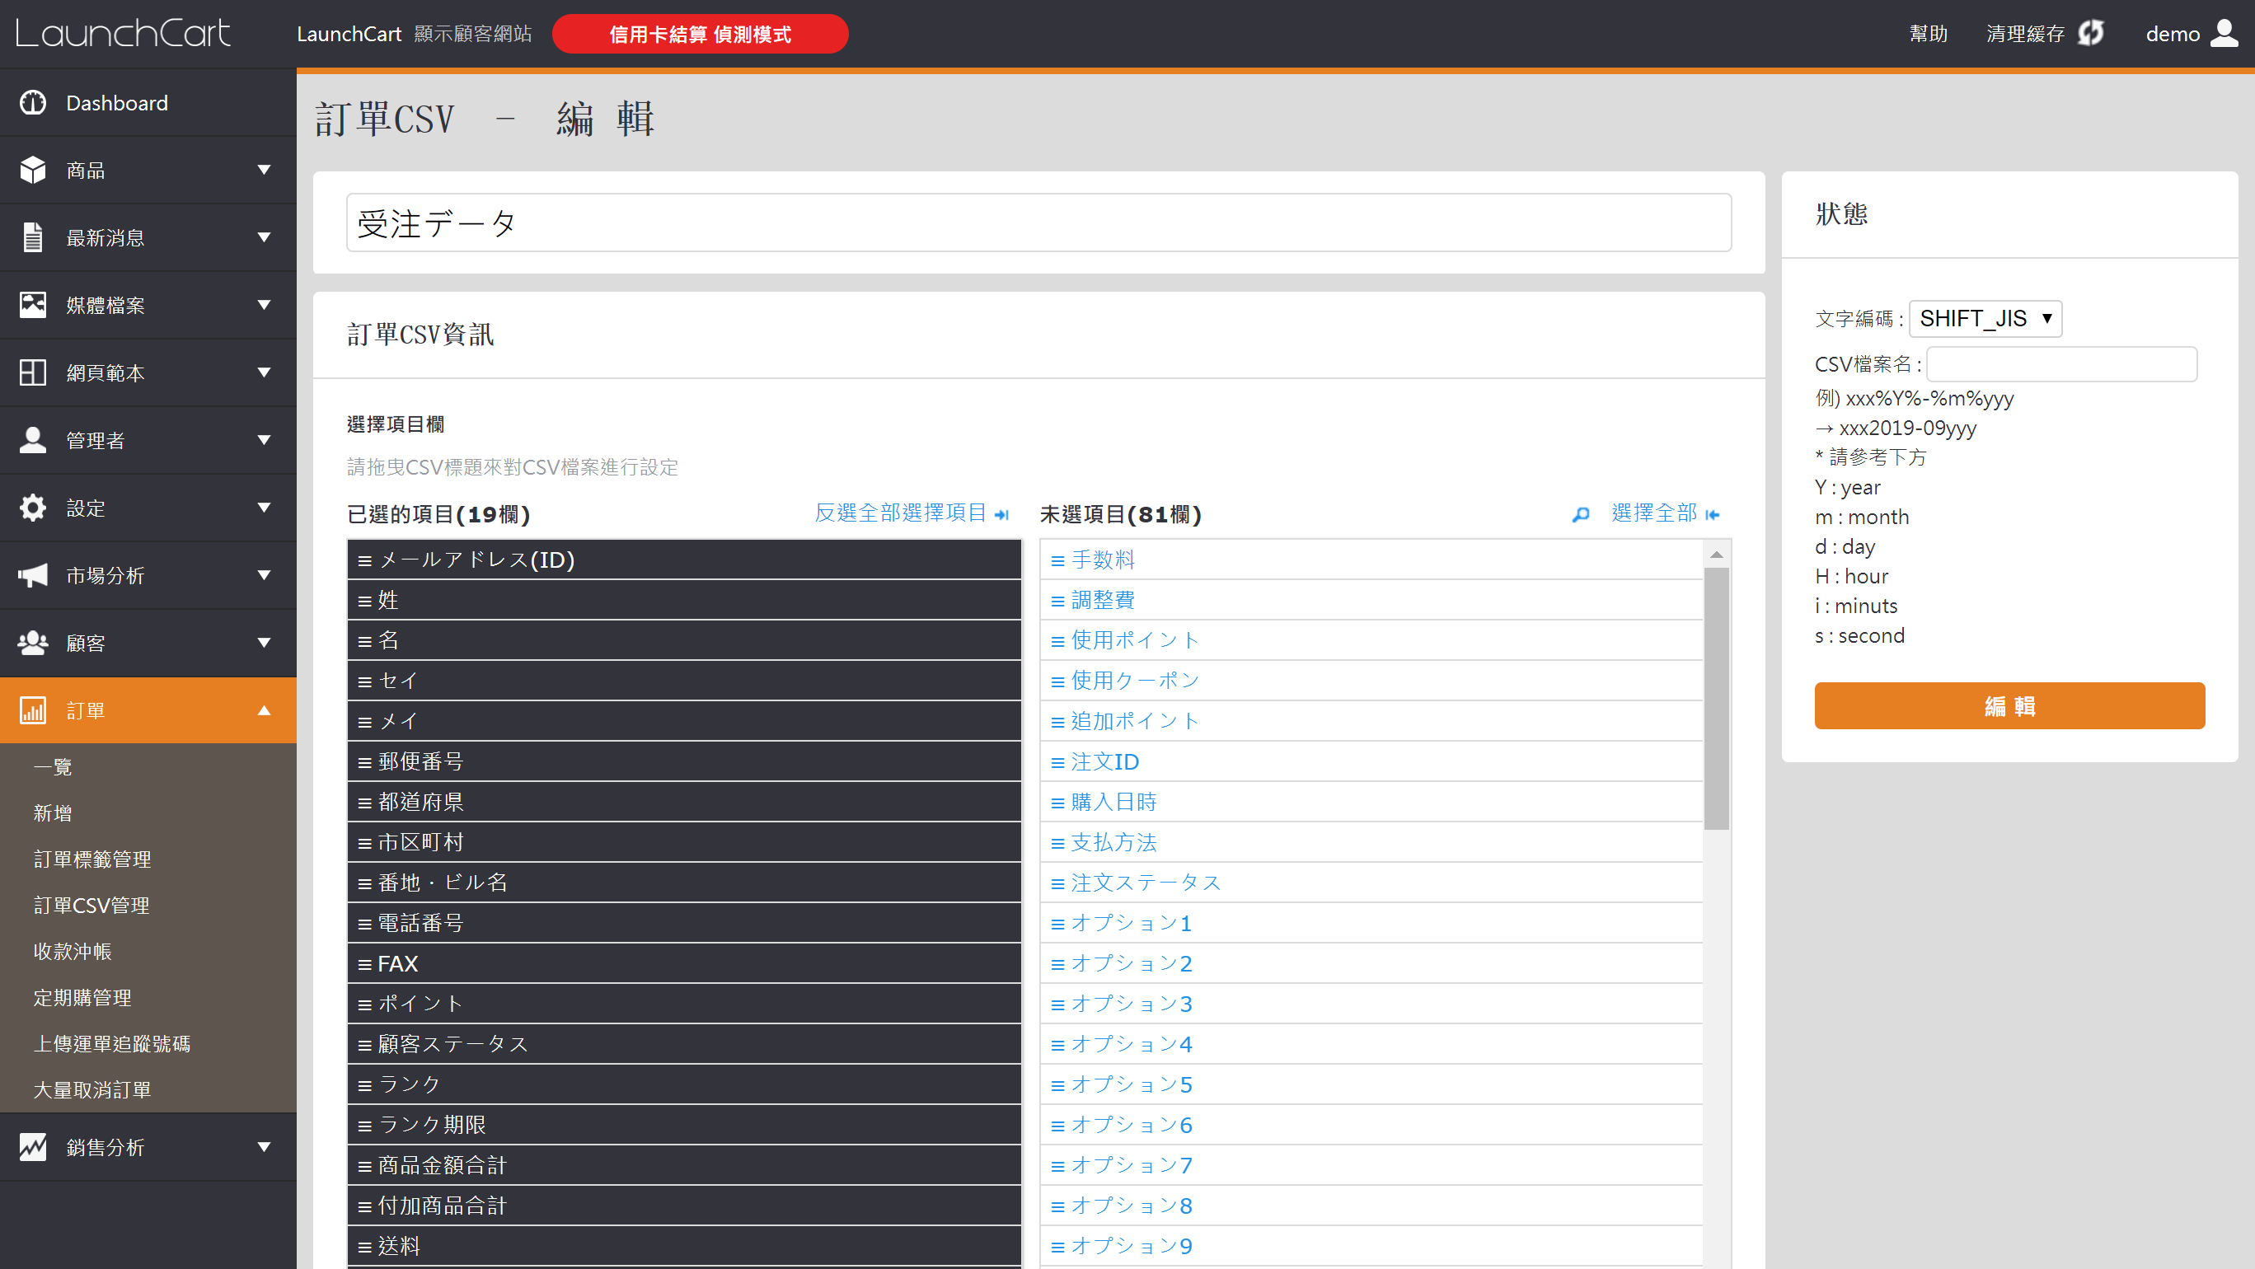Click the 信用卡結算 偵測模式 red button
Screen dimensions: 2255x1269
(x=700, y=33)
